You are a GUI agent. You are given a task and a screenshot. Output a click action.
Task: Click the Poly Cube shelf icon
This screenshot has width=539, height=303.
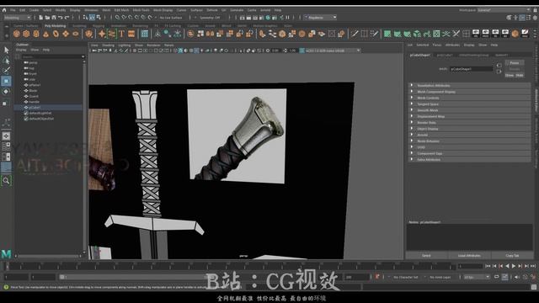pos(26,34)
